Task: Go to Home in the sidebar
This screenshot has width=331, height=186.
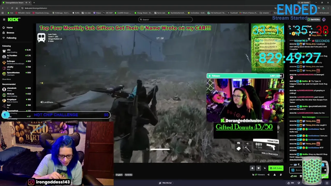Action: [10, 27]
